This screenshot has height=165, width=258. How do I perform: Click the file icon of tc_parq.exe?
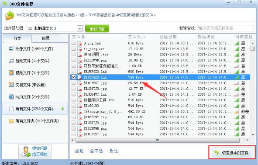point(79,49)
